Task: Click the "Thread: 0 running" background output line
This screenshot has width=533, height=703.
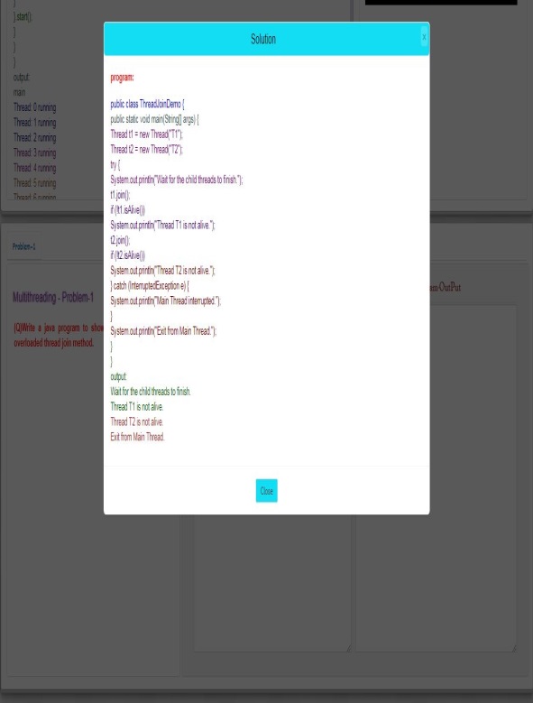Action: tap(35, 107)
